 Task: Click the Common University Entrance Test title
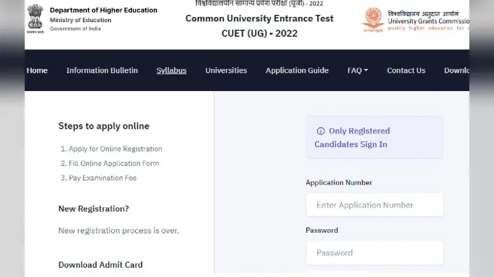point(259,18)
